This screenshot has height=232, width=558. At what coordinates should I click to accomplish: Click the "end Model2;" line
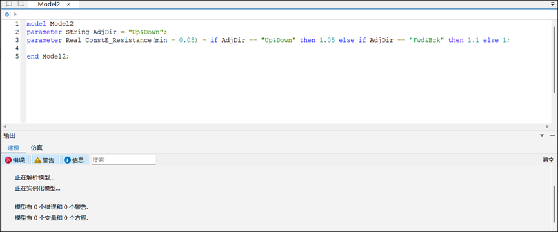tap(48, 57)
